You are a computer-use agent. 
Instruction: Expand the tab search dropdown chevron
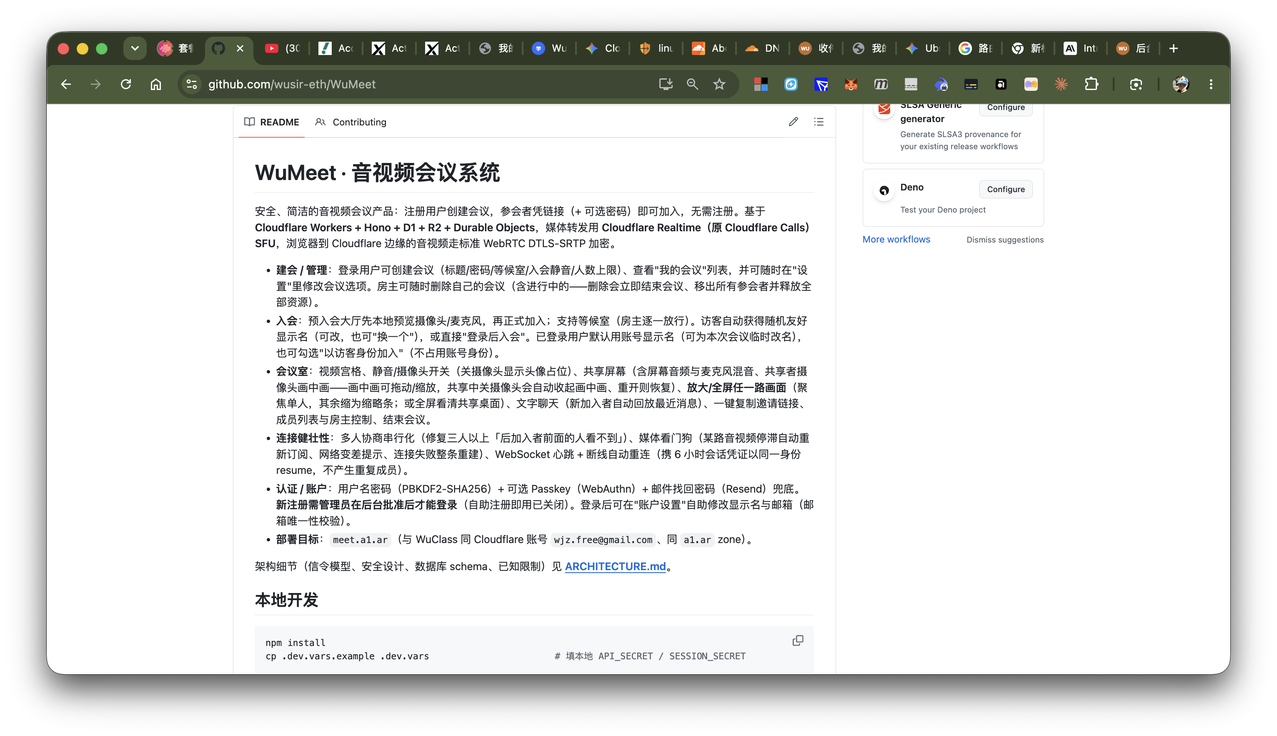coord(135,48)
